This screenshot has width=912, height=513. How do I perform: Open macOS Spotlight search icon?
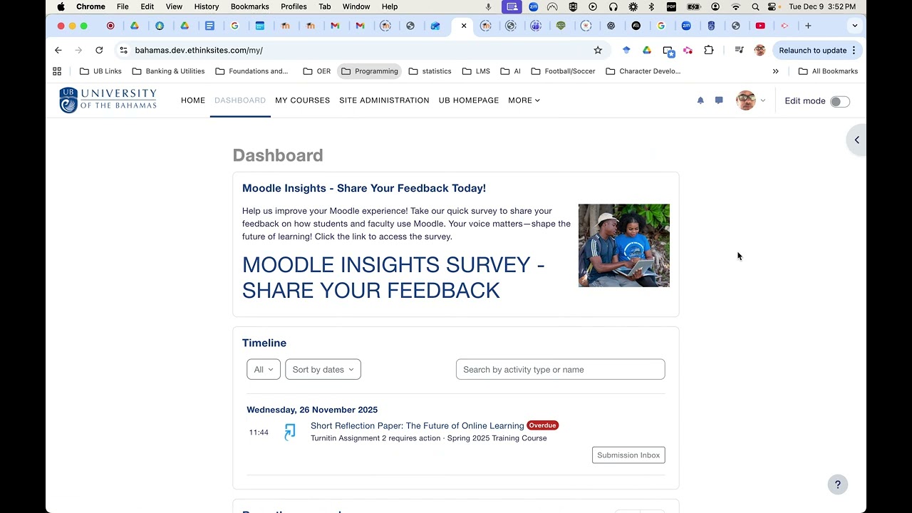coord(755,6)
